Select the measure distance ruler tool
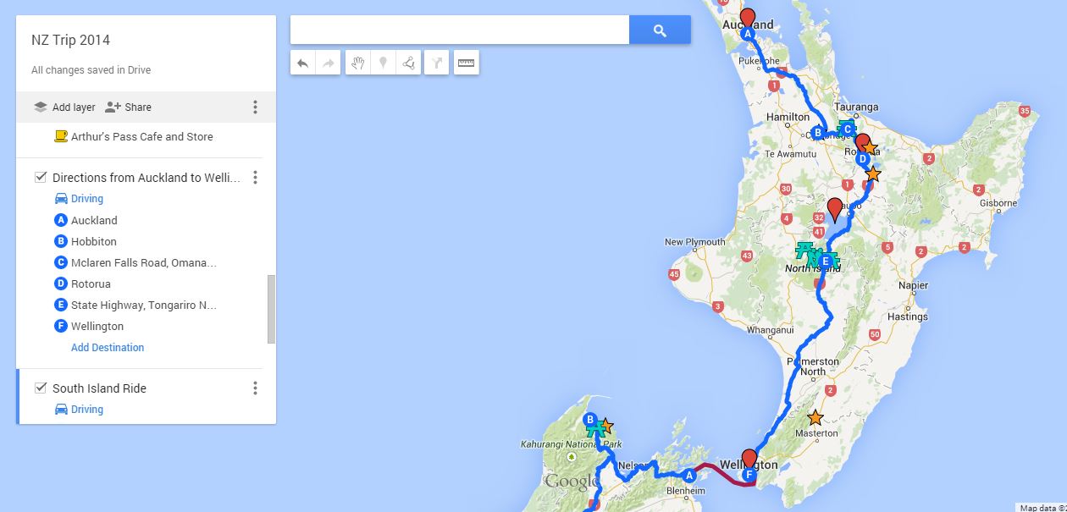1067x512 pixels. tap(466, 63)
